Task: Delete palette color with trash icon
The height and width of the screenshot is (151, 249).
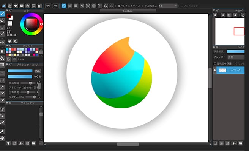Action: pyautogui.click(x=14, y=59)
